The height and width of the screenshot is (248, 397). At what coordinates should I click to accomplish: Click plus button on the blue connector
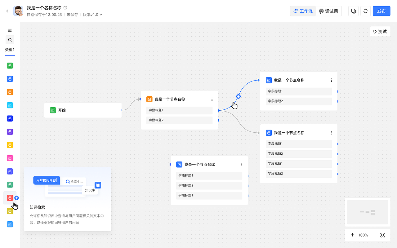point(239,96)
